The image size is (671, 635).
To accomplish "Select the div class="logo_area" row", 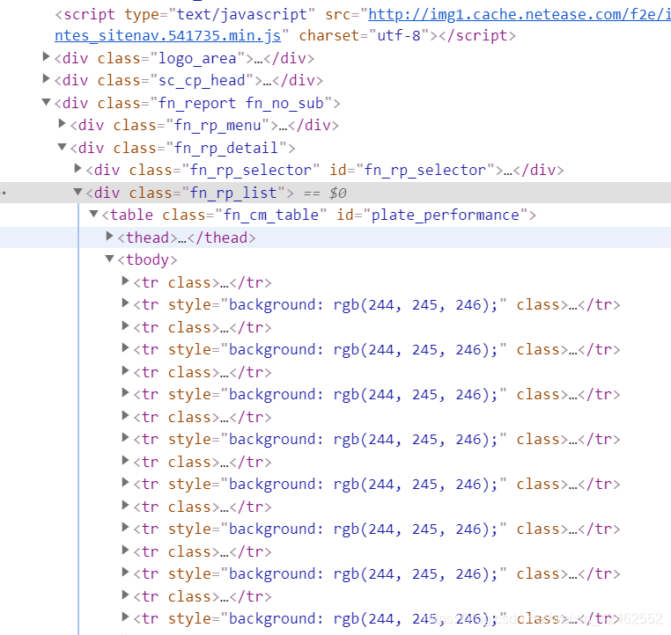I will point(184,58).
